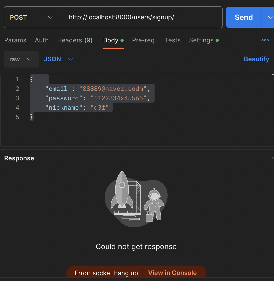
Task: Open the Tests tab
Action: (173, 40)
